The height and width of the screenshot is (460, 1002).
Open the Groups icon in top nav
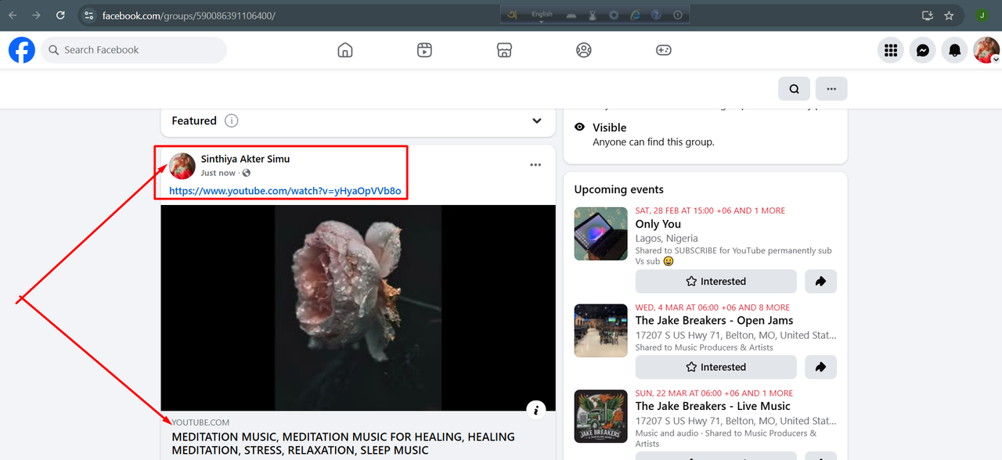(584, 50)
